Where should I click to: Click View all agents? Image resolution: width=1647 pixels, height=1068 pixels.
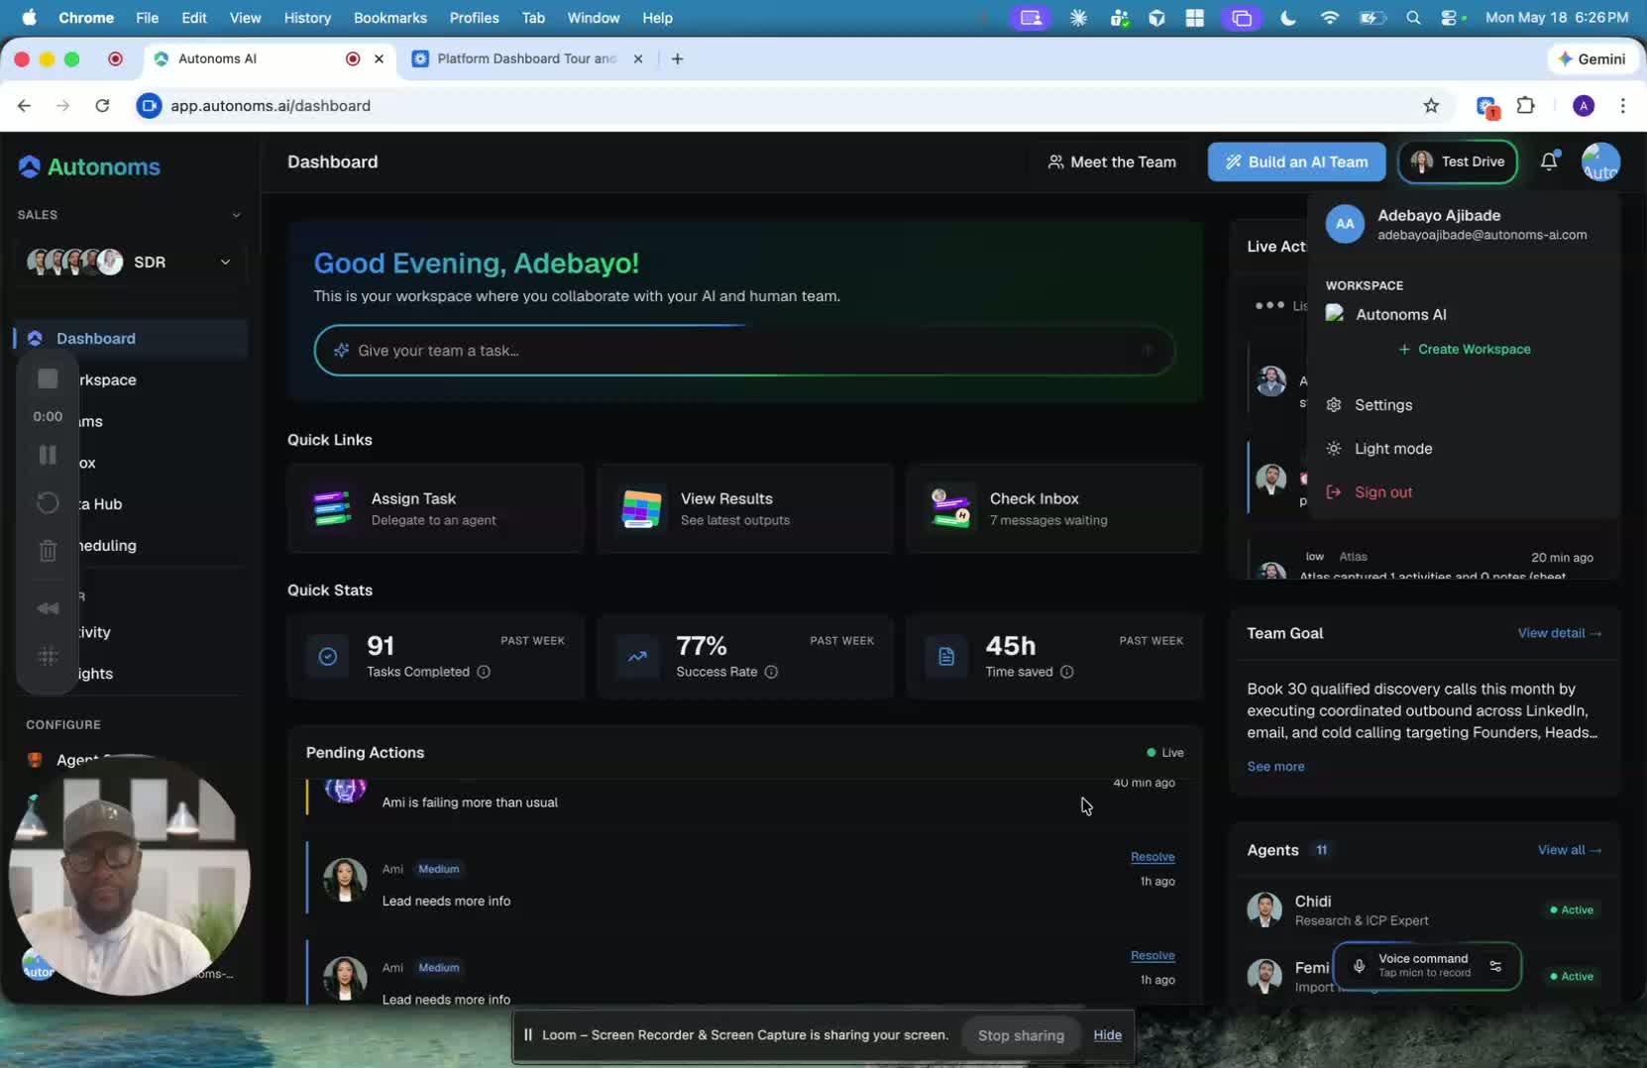1569,850
